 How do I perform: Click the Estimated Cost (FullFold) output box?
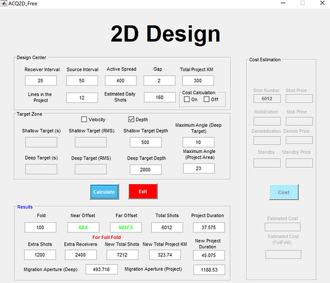(283, 254)
